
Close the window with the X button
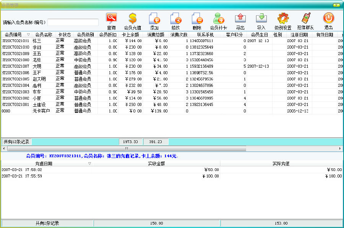click(336, 5)
